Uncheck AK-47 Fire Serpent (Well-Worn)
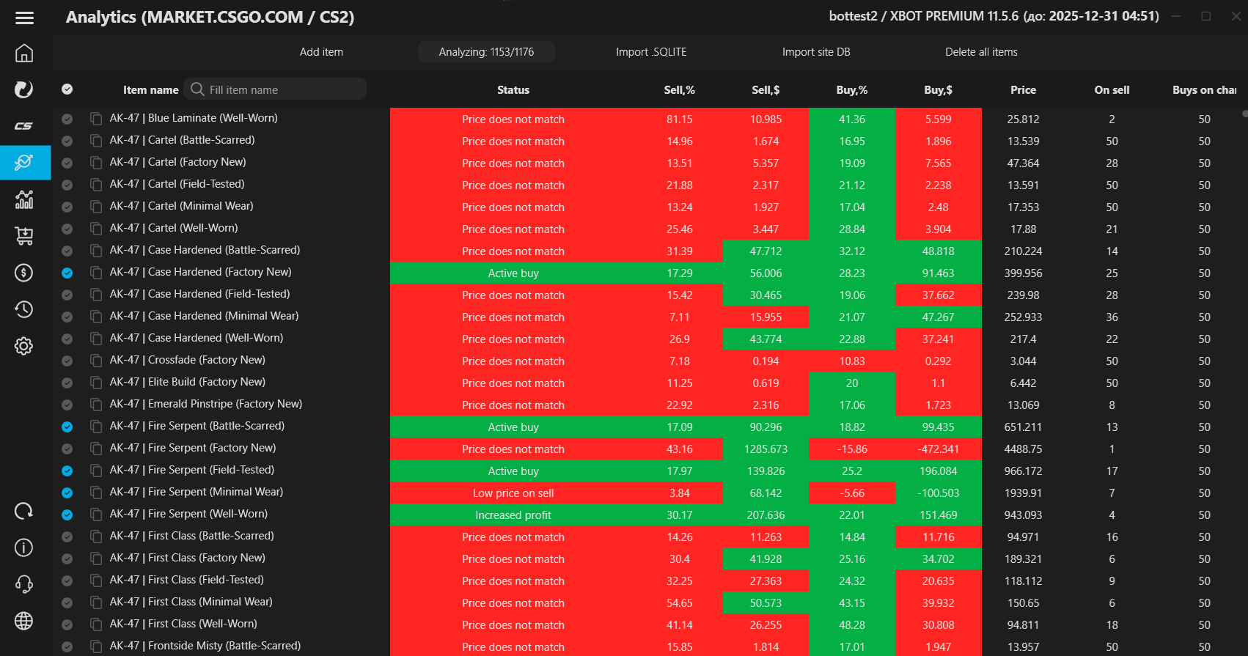 67,515
